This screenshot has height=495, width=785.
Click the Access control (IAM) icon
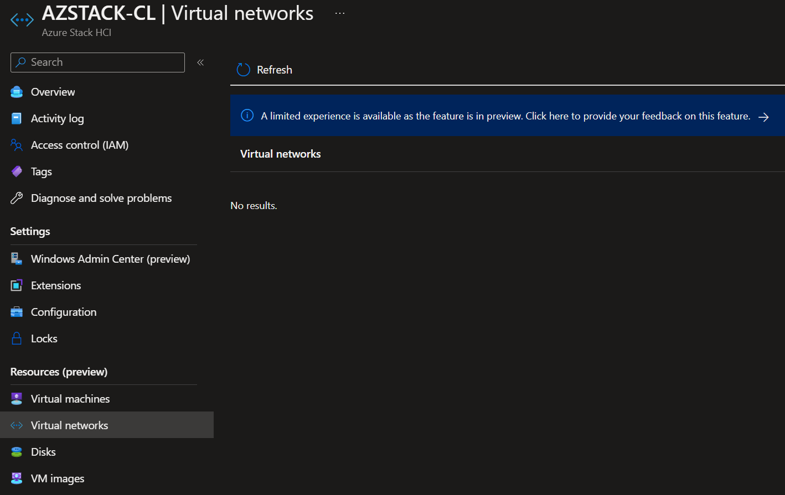(x=16, y=145)
